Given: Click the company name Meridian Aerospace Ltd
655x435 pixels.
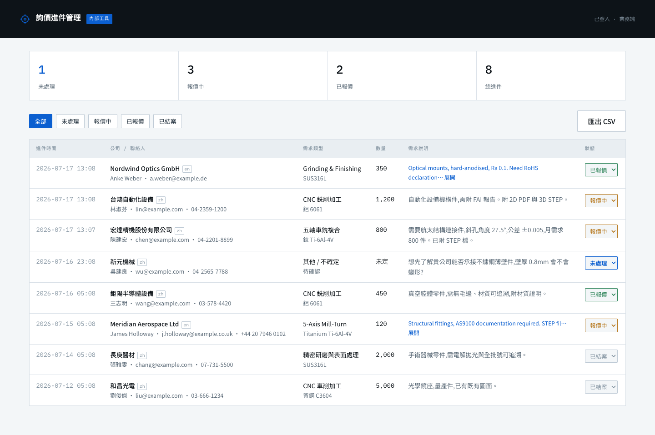Looking at the screenshot, I should (145, 324).
